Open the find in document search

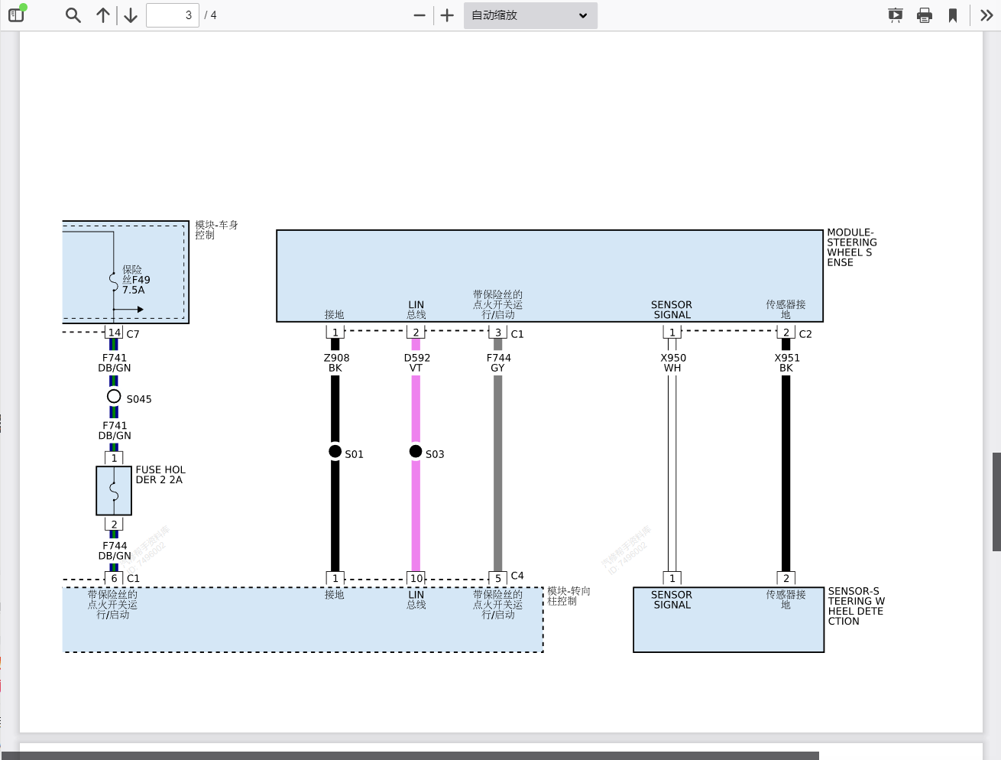[x=73, y=15]
